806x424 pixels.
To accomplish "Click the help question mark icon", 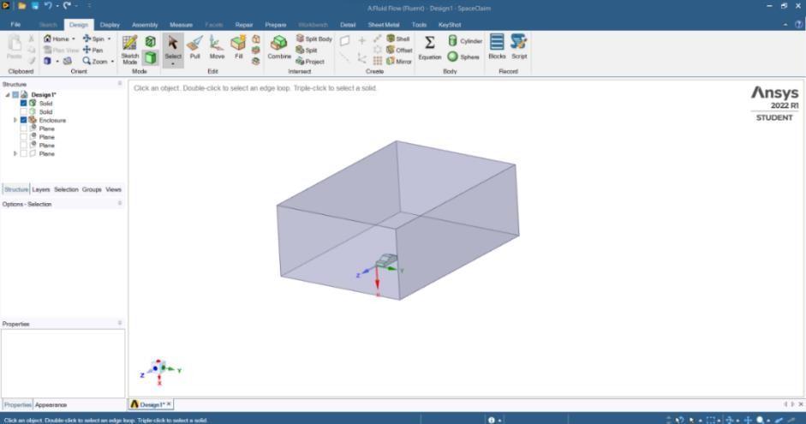I will 799,25.
